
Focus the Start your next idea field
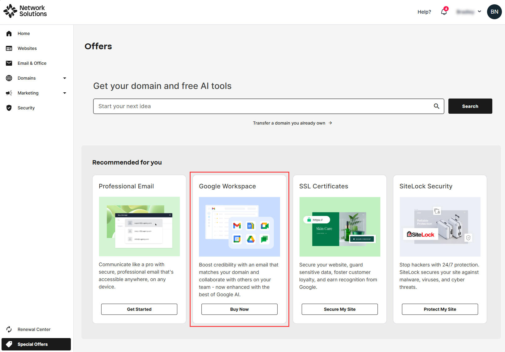click(x=269, y=106)
